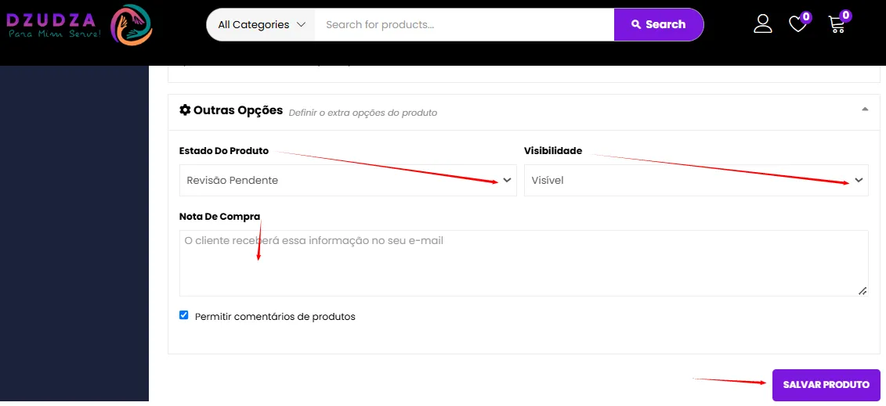Image resolution: width=886 pixels, height=406 pixels.
Task: Click the gear icon beside Outras Opções
Action: coord(185,110)
